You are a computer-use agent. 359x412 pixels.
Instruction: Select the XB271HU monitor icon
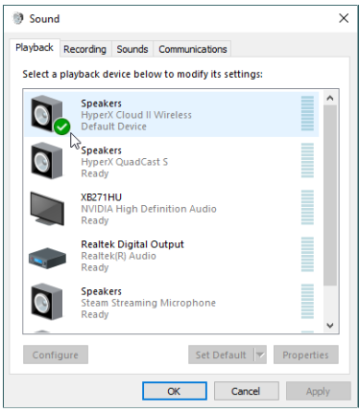pos(47,208)
